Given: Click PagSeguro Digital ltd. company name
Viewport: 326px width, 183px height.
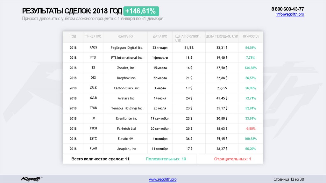Looking at the screenshot, I should 127,48.
